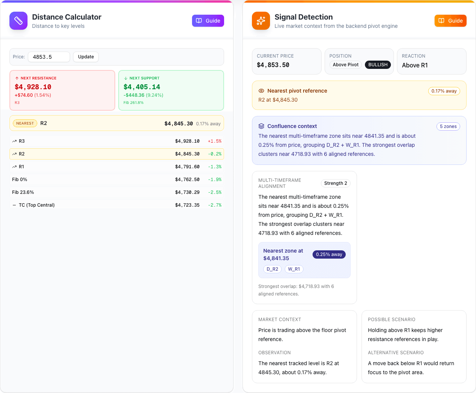Click the NEAREST badge on the R2 row
The image size is (476, 393).
point(25,123)
